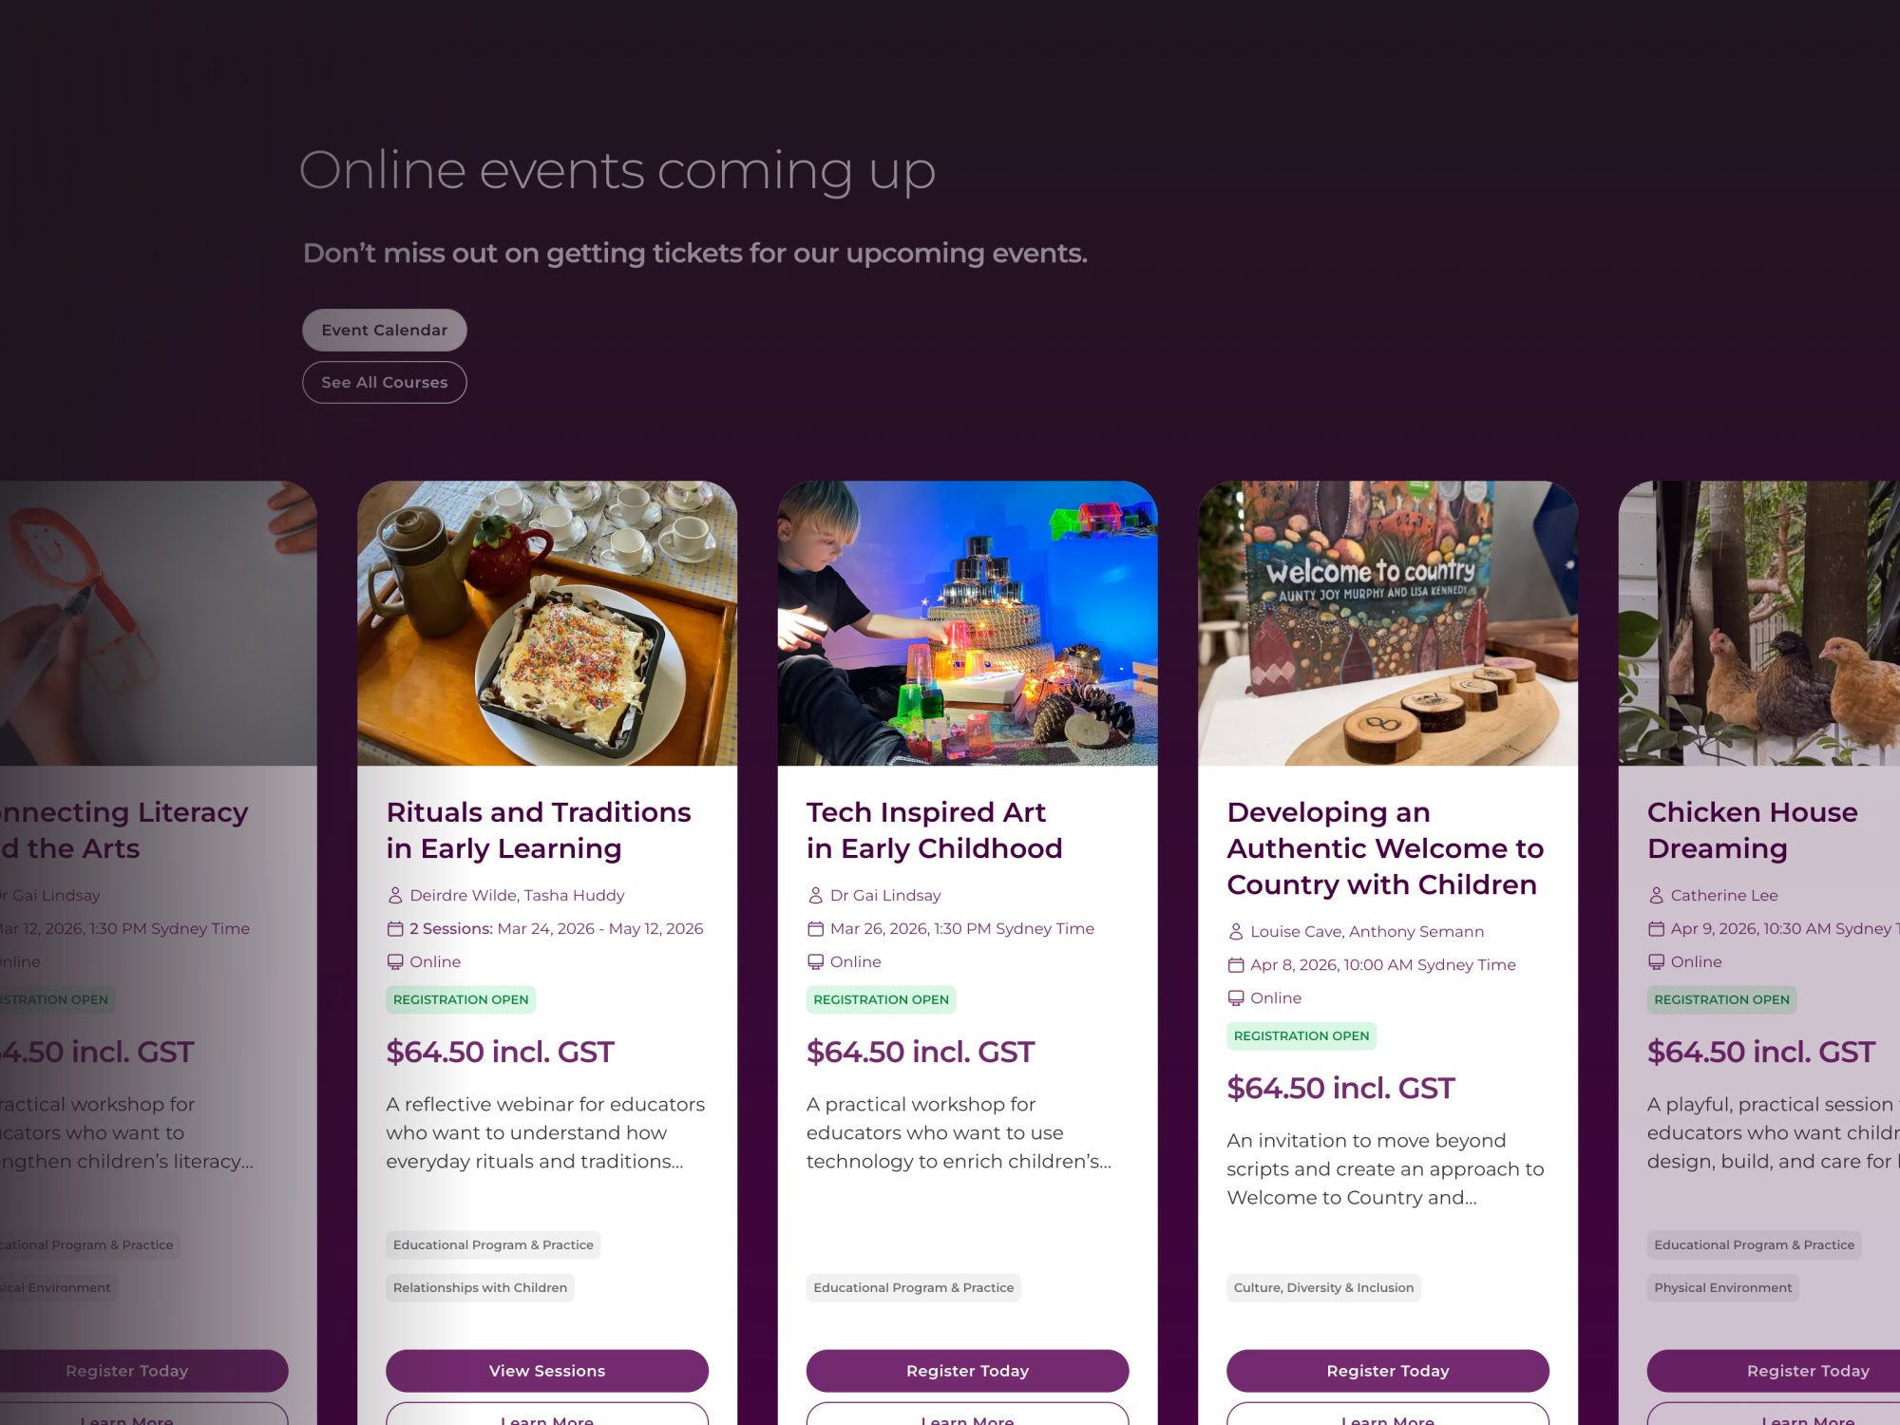Register Today for Welcome to Country event
Screen dimensions: 1900x1425
(1388, 1371)
